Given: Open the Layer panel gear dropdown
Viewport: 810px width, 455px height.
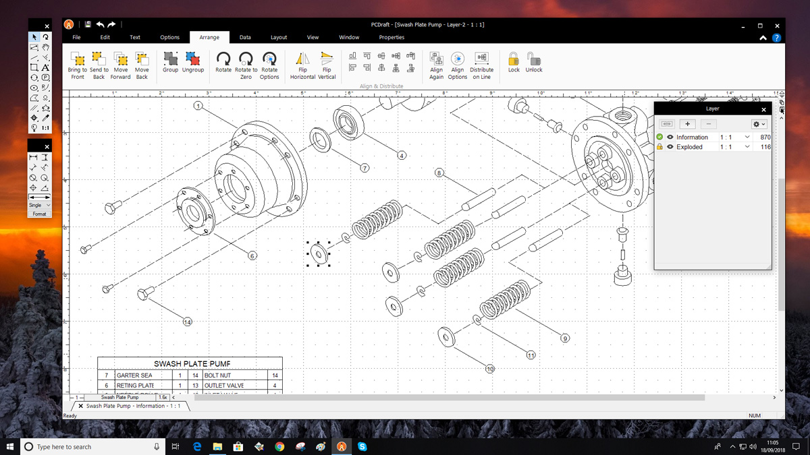Looking at the screenshot, I should pyautogui.click(x=759, y=124).
